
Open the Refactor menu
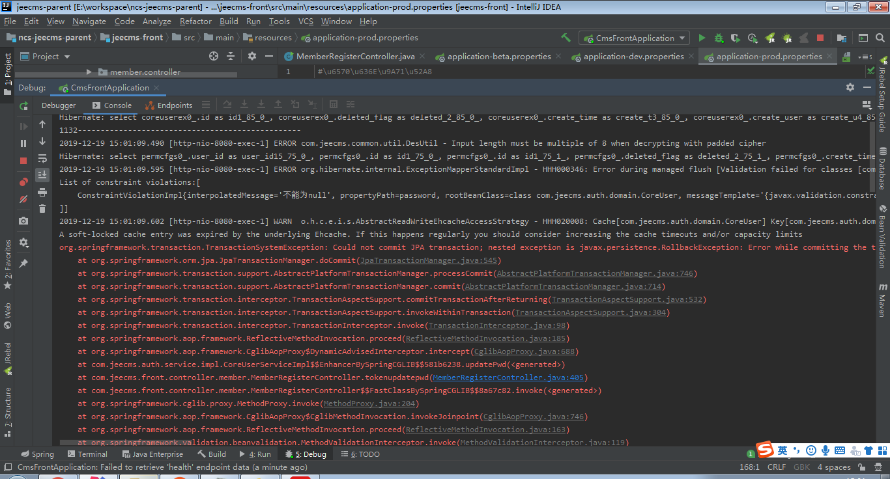pyautogui.click(x=195, y=21)
